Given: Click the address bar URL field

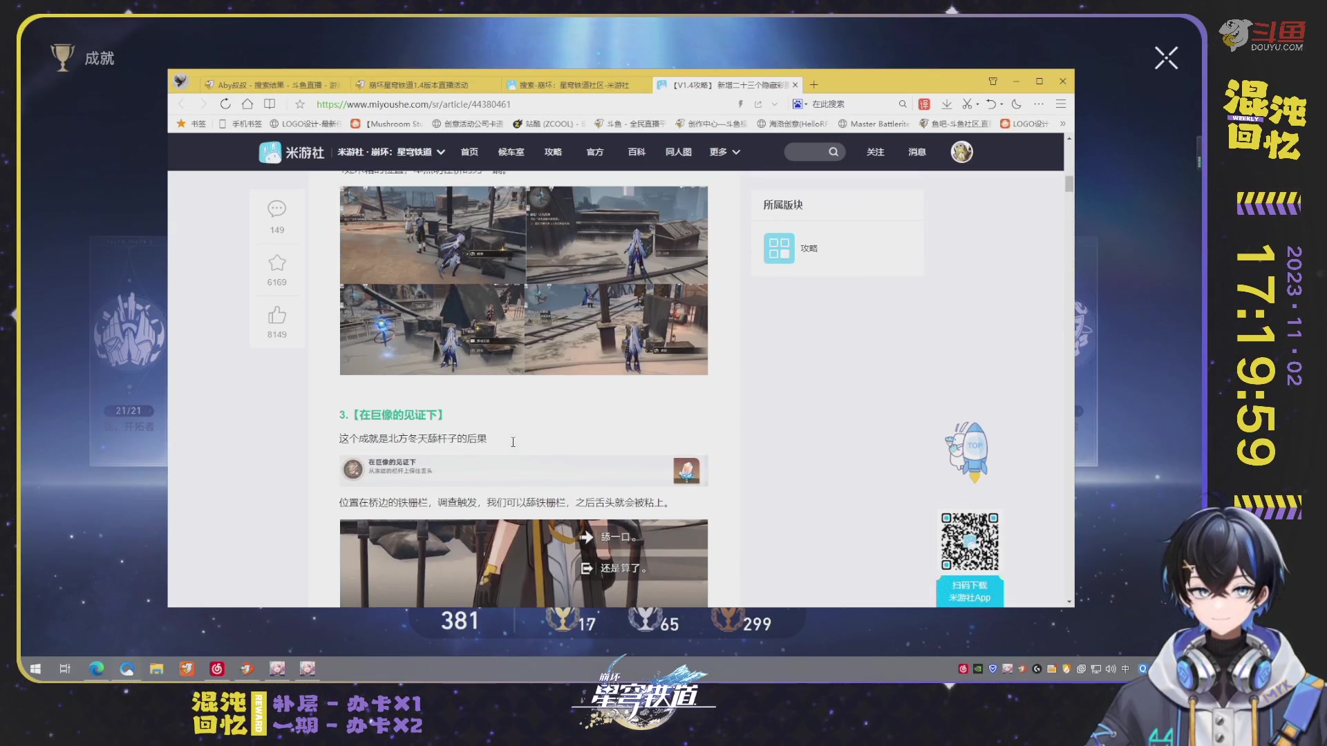Looking at the screenshot, I should click(413, 104).
